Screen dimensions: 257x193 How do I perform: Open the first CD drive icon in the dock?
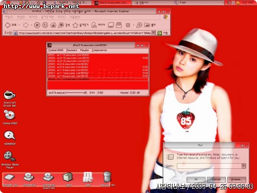coord(29,177)
